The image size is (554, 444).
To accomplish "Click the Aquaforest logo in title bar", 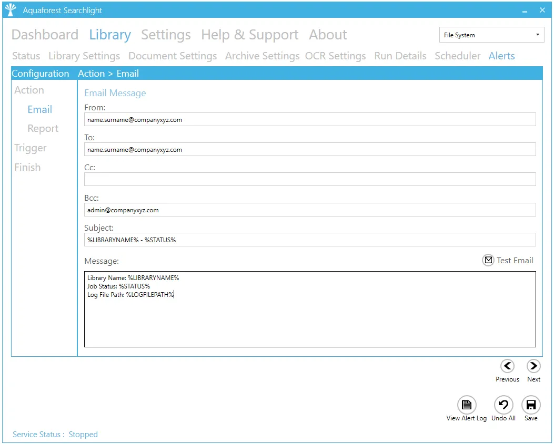I will pos(11,10).
